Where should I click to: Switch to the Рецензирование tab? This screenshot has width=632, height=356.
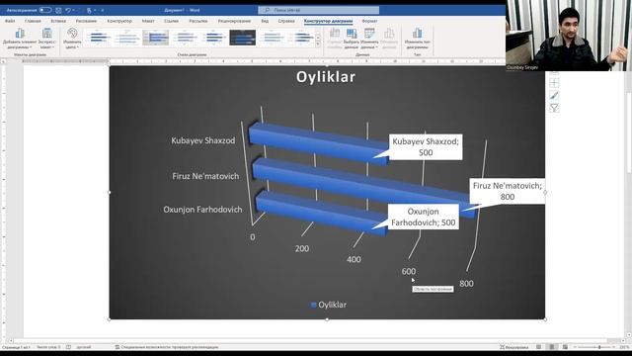click(x=234, y=21)
